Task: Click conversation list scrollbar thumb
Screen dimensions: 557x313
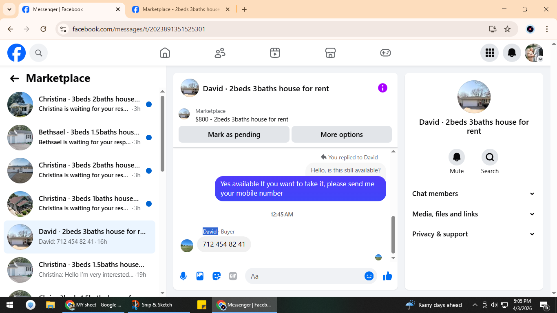Action: [163, 134]
